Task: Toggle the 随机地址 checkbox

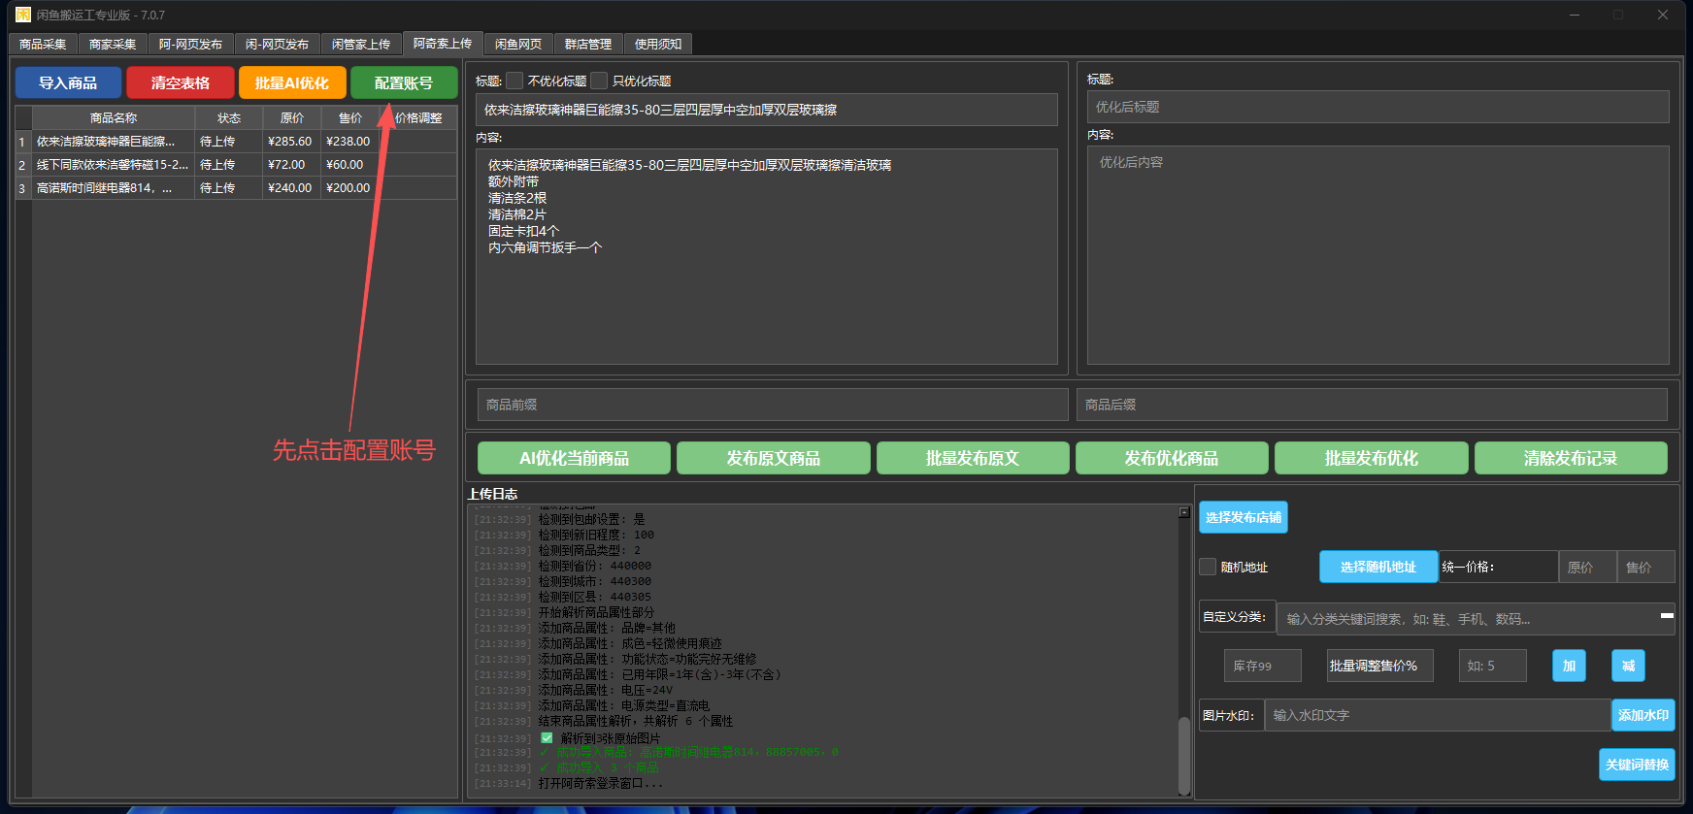Action: point(1209,567)
